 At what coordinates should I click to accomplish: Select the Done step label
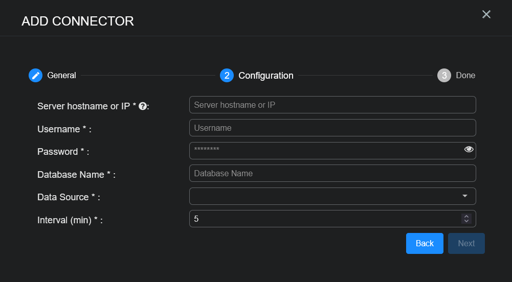tap(465, 76)
